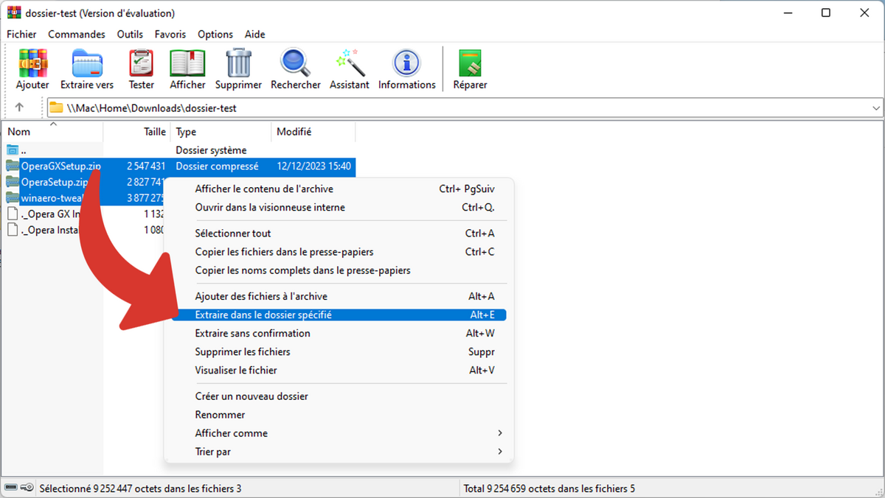
Task: Click the 'Dossier compressé' type cell
Action: pyautogui.click(x=217, y=166)
